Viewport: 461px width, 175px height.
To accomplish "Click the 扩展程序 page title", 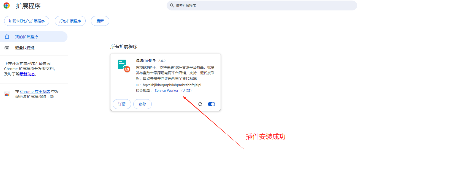I will click(x=28, y=6).
